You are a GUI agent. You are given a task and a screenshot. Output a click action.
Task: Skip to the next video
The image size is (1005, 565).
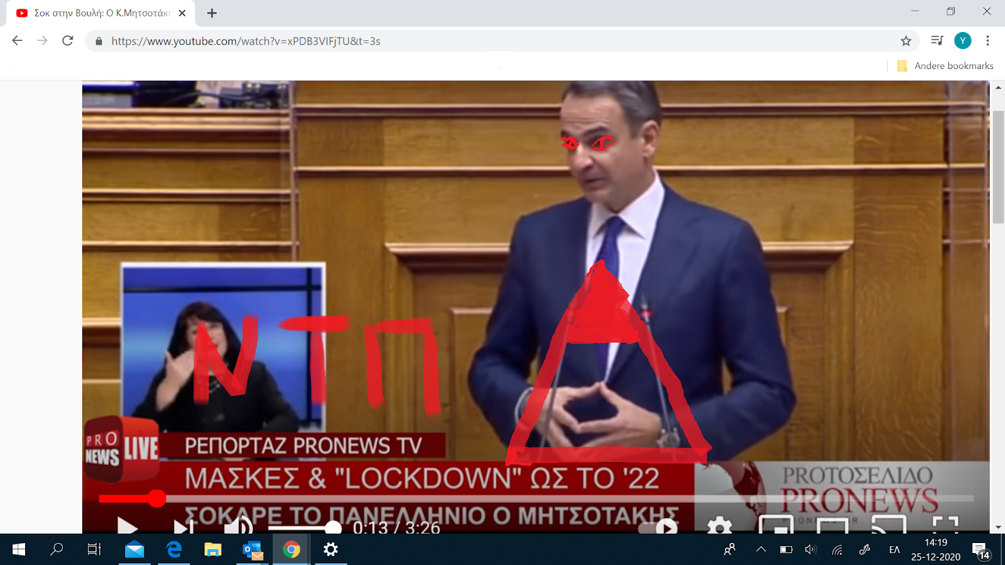(x=183, y=527)
